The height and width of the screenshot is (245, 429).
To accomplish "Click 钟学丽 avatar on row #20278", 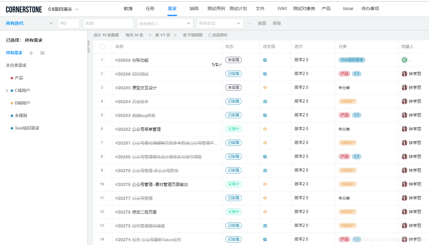I will (404, 184).
